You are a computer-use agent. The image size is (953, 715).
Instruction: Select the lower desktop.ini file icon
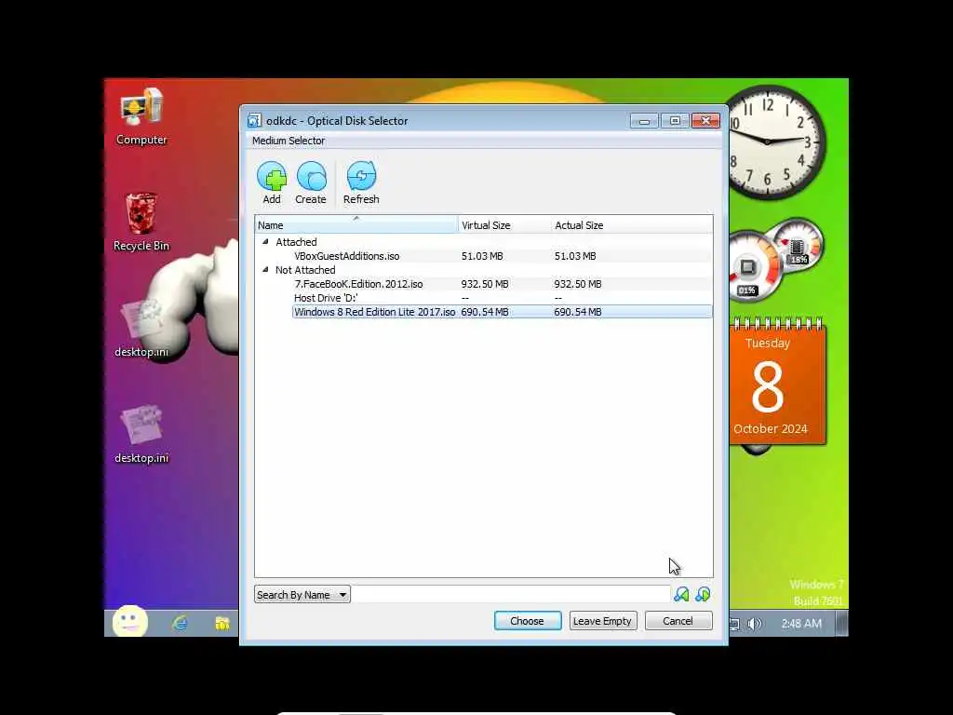(141, 434)
